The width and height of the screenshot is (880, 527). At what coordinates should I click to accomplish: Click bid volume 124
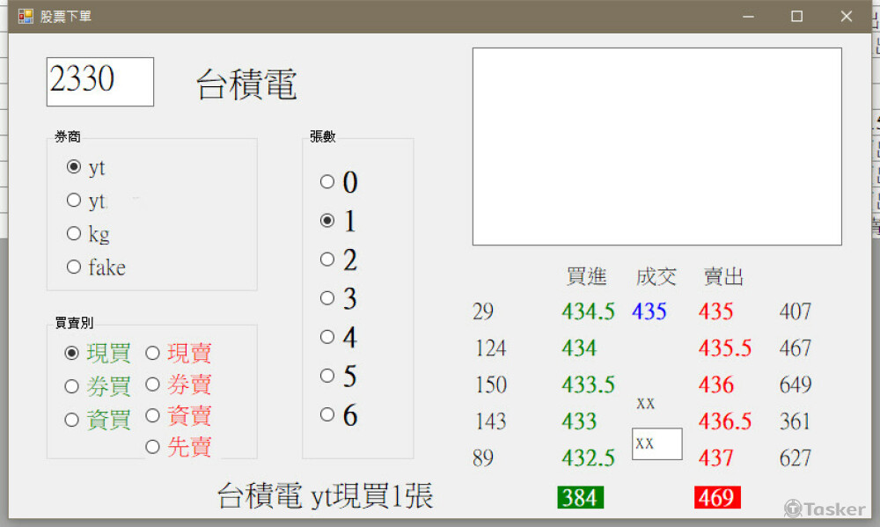490,348
